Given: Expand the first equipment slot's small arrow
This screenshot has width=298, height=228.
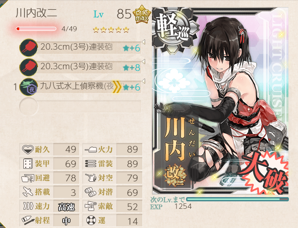Looking at the screenshot, I should (144, 42).
